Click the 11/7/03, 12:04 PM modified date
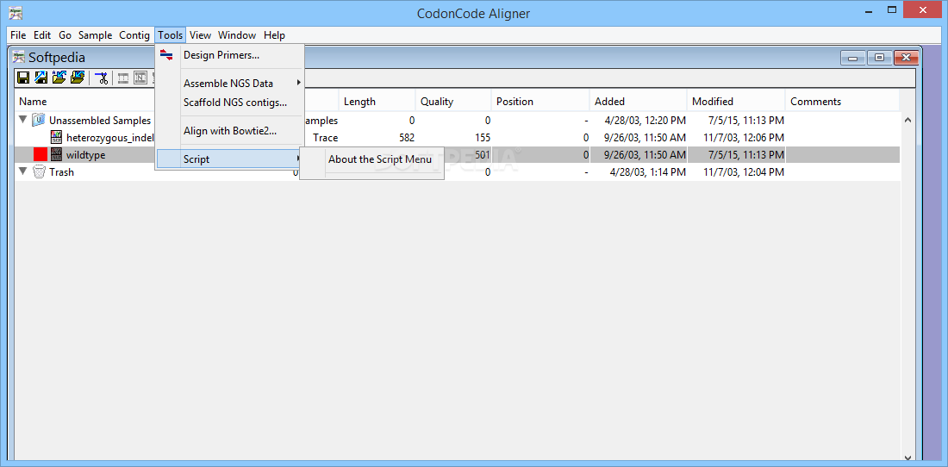Image resolution: width=948 pixels, height=467 pixels. (x=744, y=172)
